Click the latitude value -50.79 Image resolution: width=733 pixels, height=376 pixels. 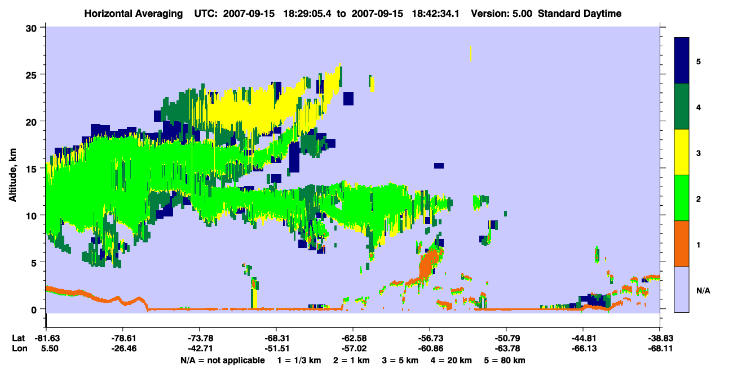click(506, 338)
